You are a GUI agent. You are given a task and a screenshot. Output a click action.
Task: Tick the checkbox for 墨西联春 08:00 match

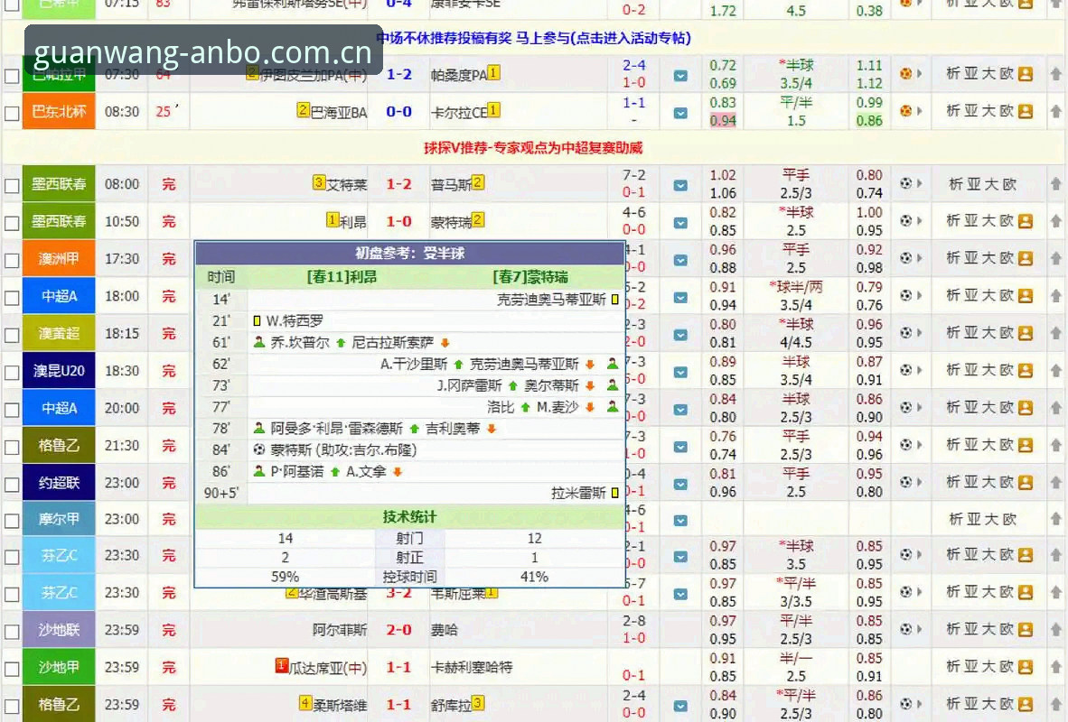[12, 186]
